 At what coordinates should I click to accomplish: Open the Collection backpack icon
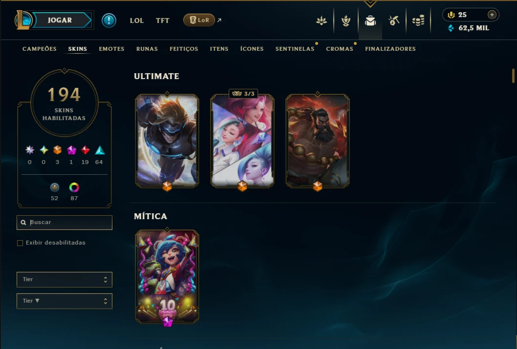370,21
